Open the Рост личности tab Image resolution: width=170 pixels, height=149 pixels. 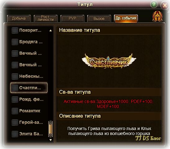46,18
